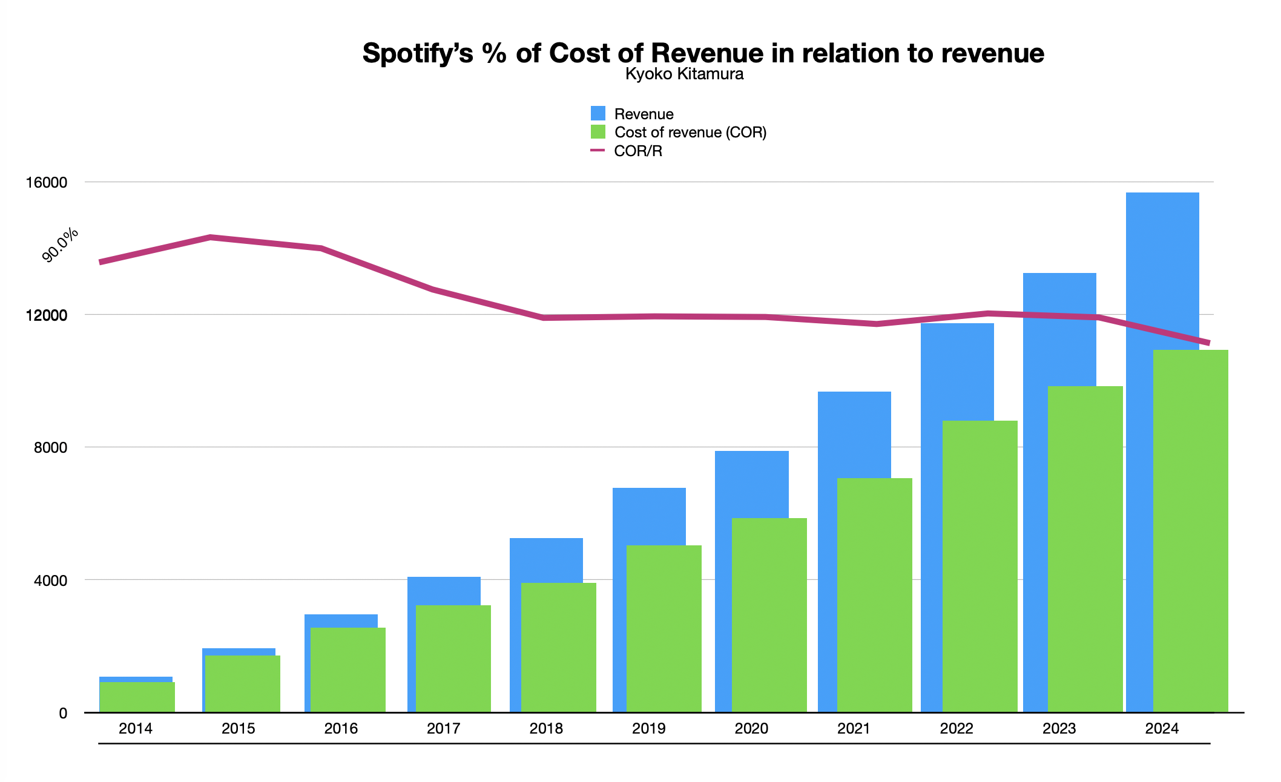Select the green 2022 Cost of revenue bar

[x=980, y=566]
